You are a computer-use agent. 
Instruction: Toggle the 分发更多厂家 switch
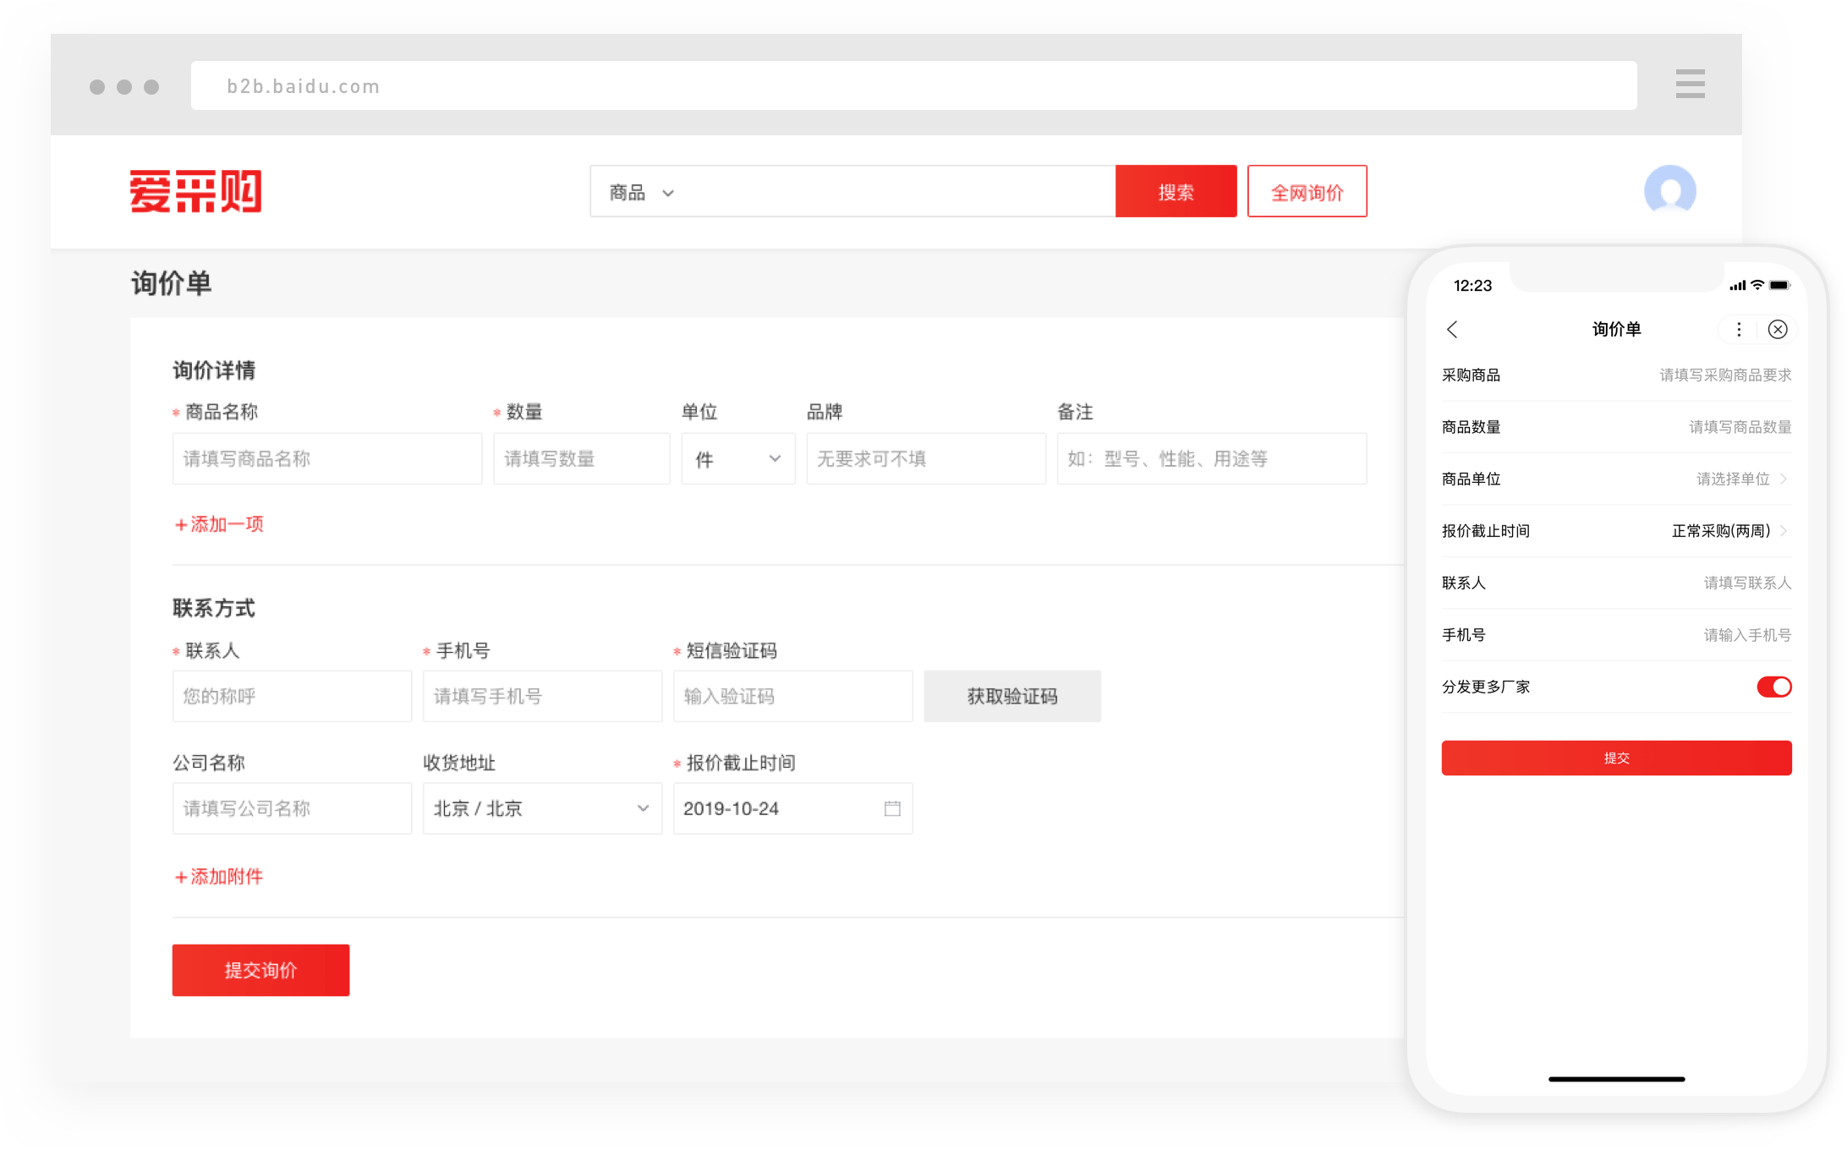click(1773, 687)
